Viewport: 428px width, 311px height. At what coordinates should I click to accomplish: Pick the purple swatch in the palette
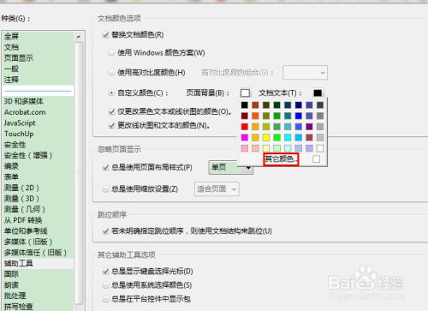click(309, 127)
